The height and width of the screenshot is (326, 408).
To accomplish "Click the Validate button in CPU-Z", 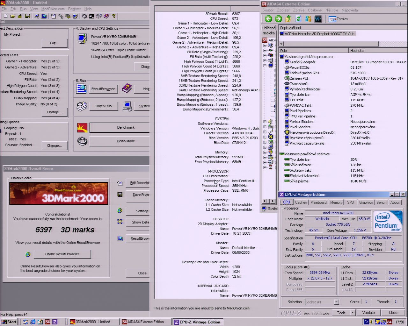I will pos(368,313).
